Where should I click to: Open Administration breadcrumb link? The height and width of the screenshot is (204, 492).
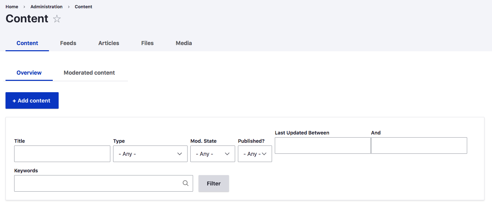pyautogui.click(x=47, y=7)
